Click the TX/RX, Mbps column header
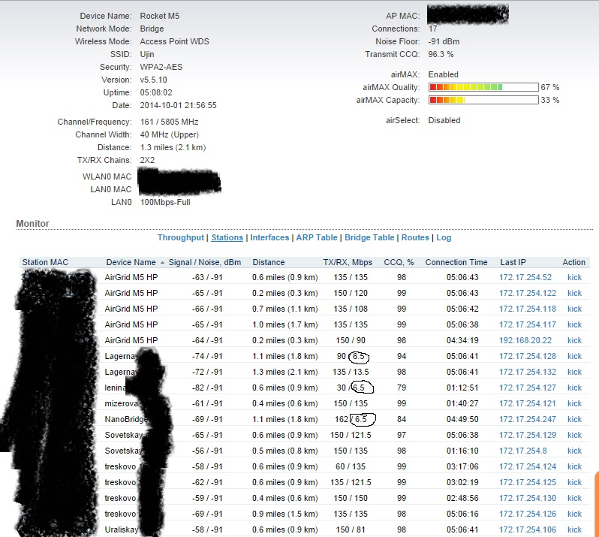The width and height of the screenshot is (599, 537). point(348,262)
